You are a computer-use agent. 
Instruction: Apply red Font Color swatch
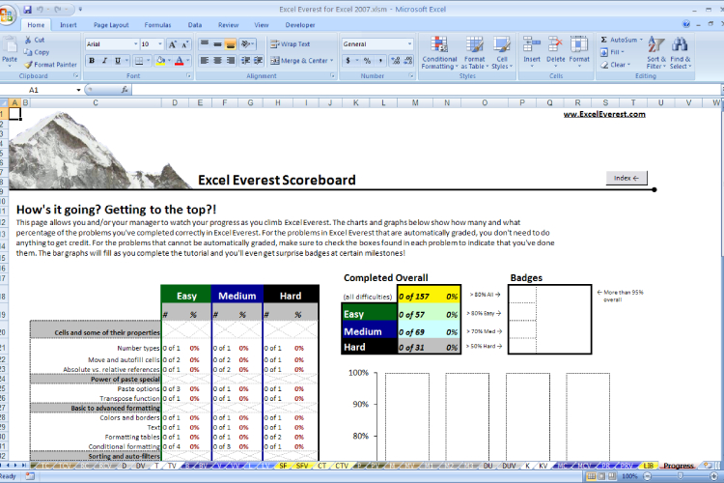point(180,61)
